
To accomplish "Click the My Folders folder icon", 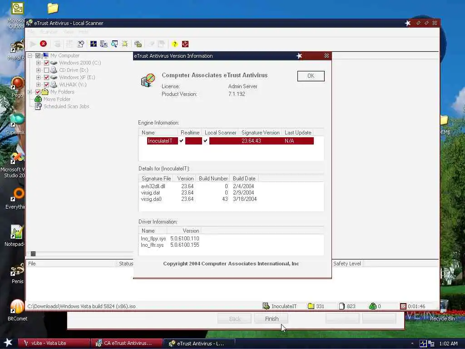I will [x=45, y=92].
